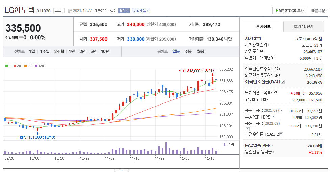This screenshot has width=331, height=172.
Task: Click the current price 335,500
Action: [x=23, y=28]
